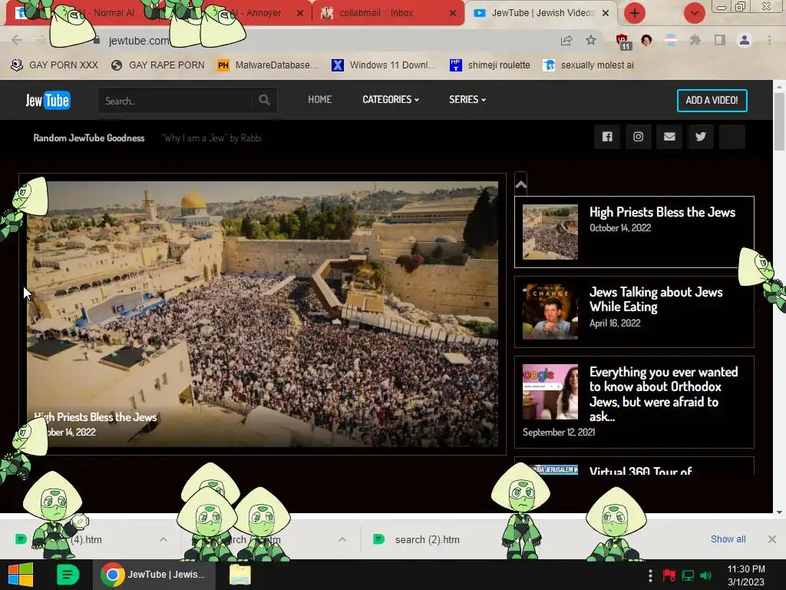
Task: Open the extensions puzzle icon
Action: click(x=695, y=40)
